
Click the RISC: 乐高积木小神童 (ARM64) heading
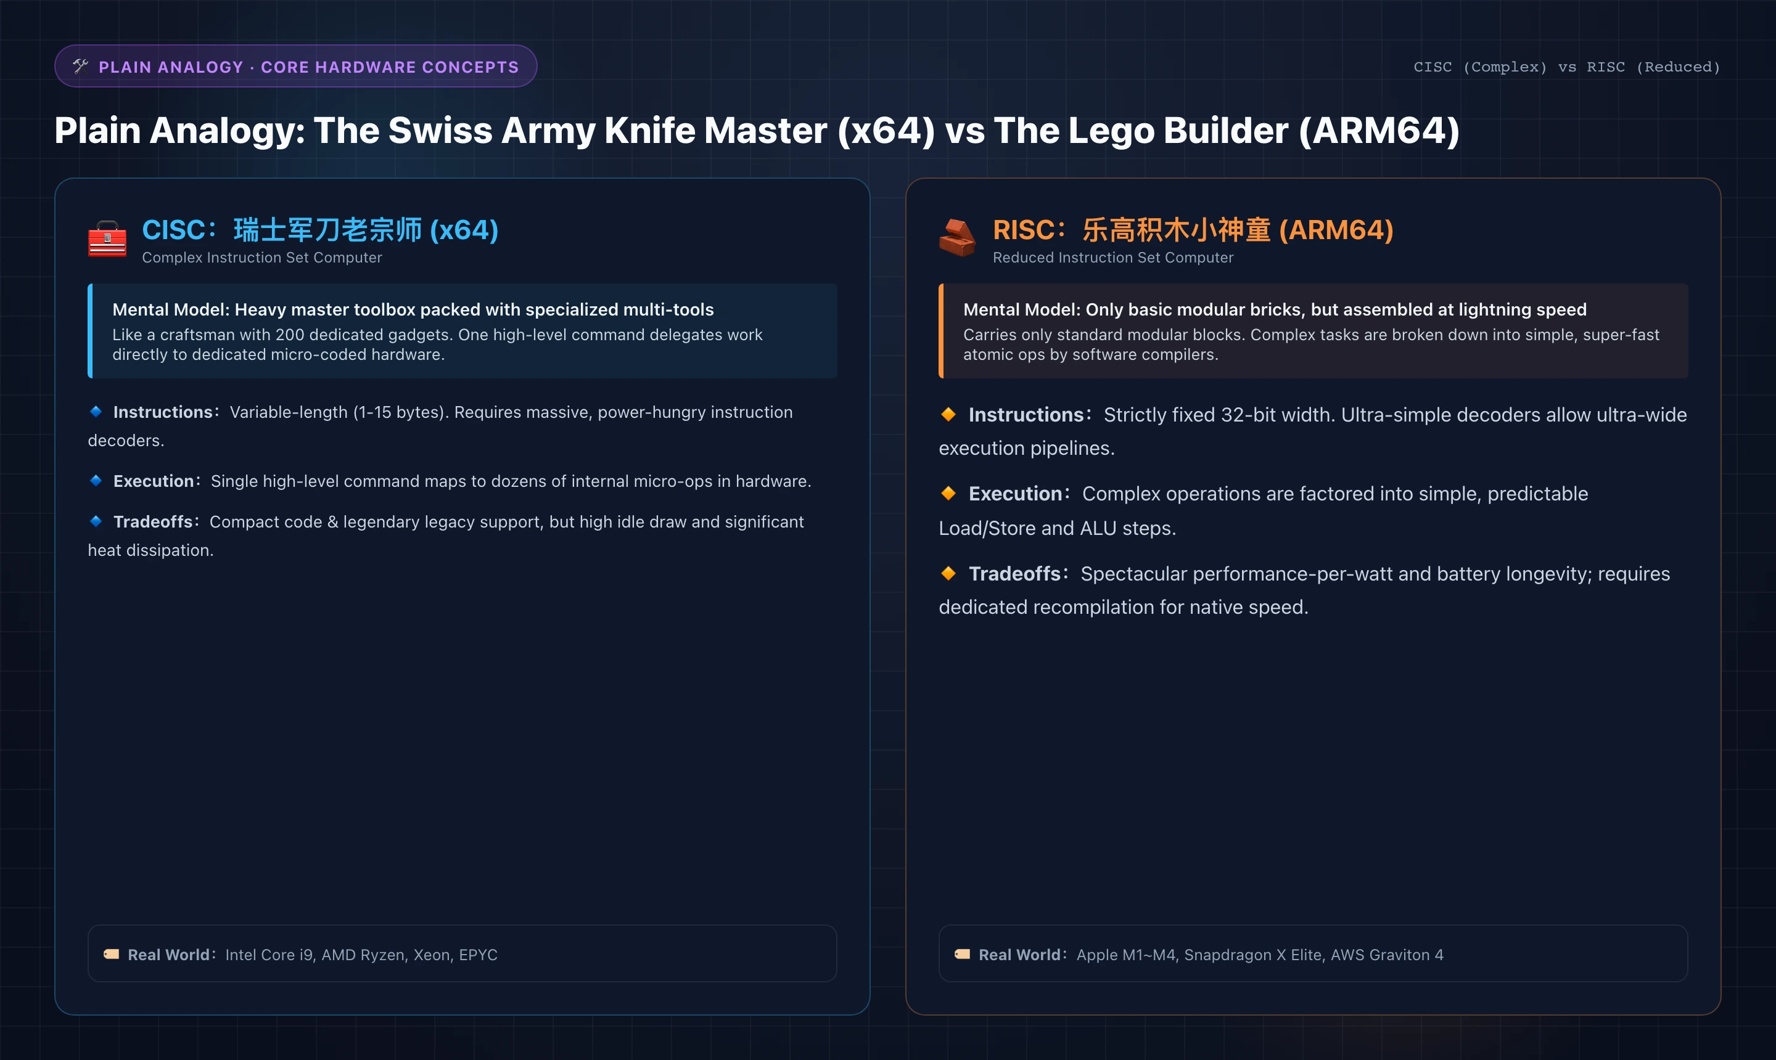tap(1193, 230)
